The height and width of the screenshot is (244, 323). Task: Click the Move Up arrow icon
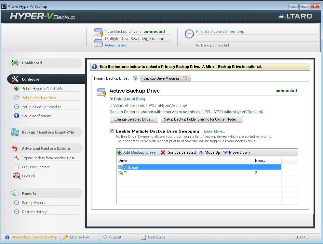(201, 152)
